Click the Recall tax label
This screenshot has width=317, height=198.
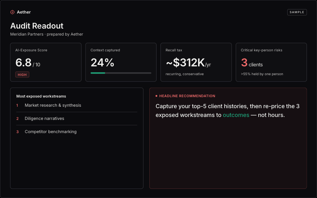[x=174, y=50]
